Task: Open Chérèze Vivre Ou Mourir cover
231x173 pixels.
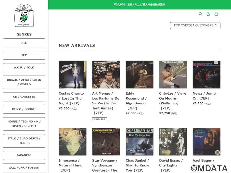Action: coord(173,75)
